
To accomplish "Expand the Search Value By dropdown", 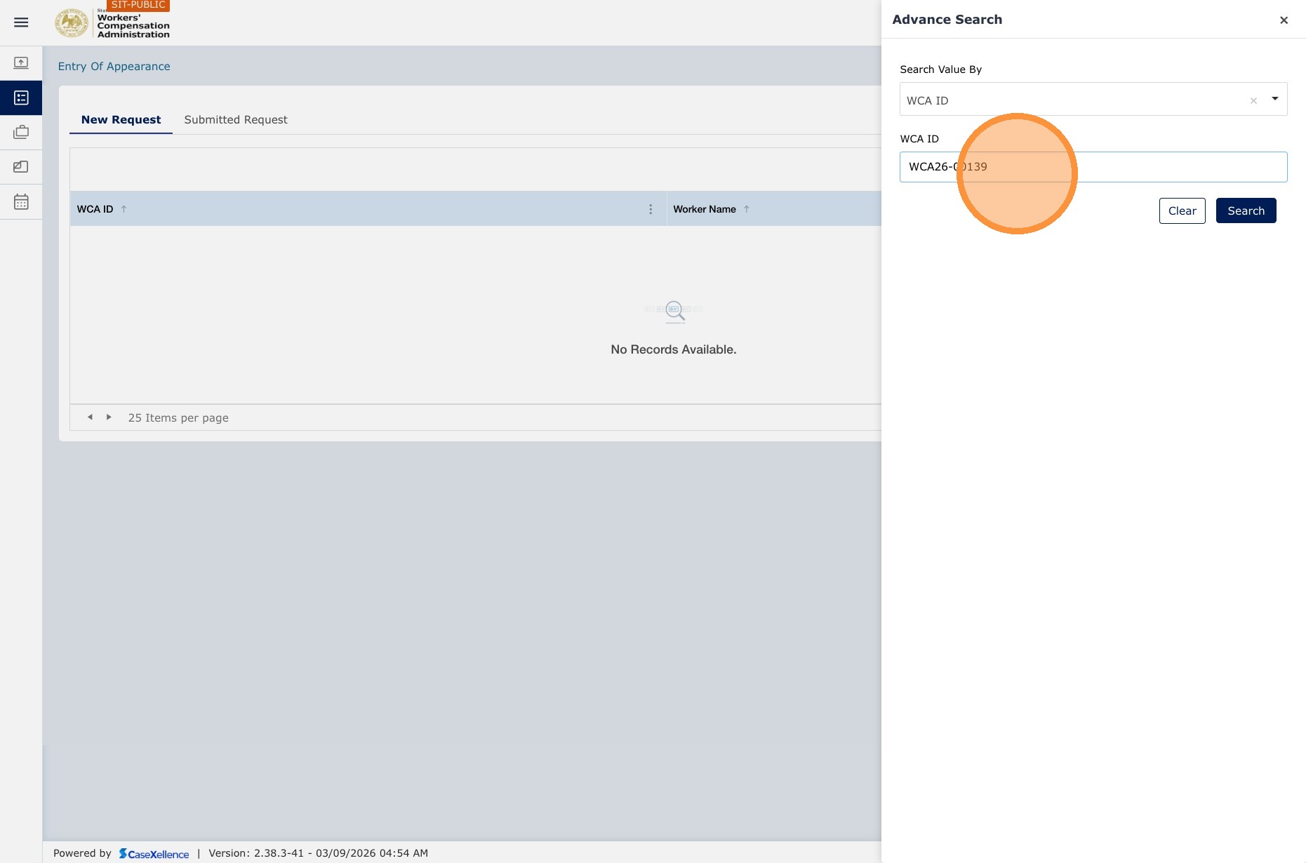I will pos(1274,99).
